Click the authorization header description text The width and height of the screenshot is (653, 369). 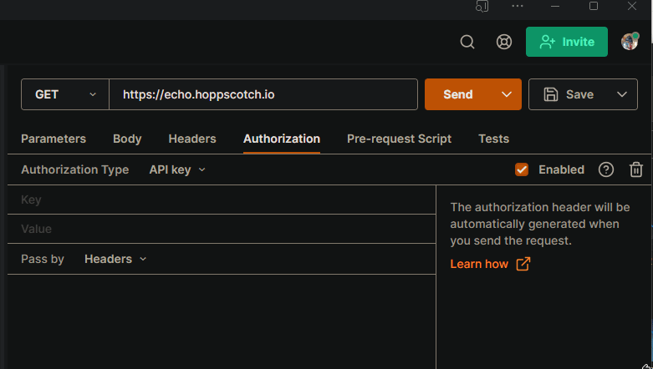540,224
